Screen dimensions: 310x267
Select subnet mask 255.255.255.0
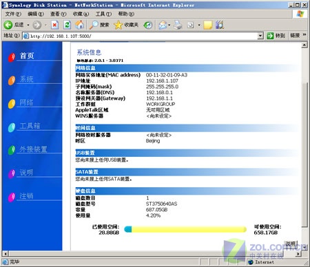[162, 87]
